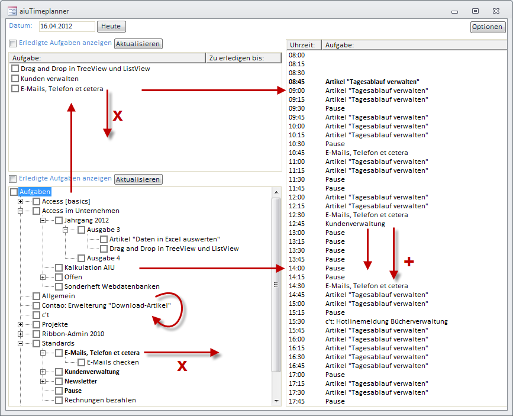Select the Ribbon-Admin 2010 tree item
The height and width of the screenshot is (416, 513).
(x=72, y=334)
